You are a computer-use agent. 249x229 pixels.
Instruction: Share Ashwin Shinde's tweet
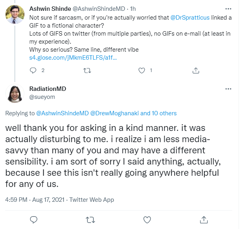(x=196, y=70)
